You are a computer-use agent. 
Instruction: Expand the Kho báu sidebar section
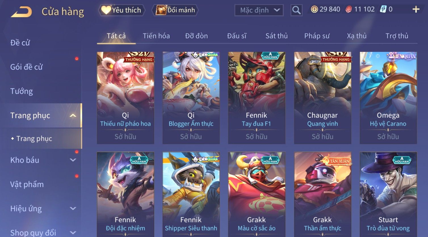tap(73, 160)
